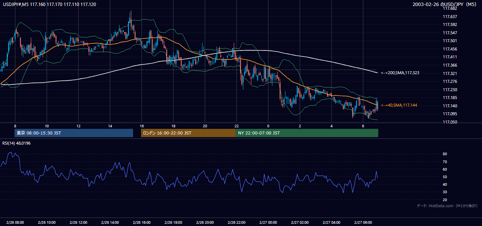The image size is (482, 226).
Task: Click the 2/27 04:00 date axis label
Action: [x=331, y=223]
